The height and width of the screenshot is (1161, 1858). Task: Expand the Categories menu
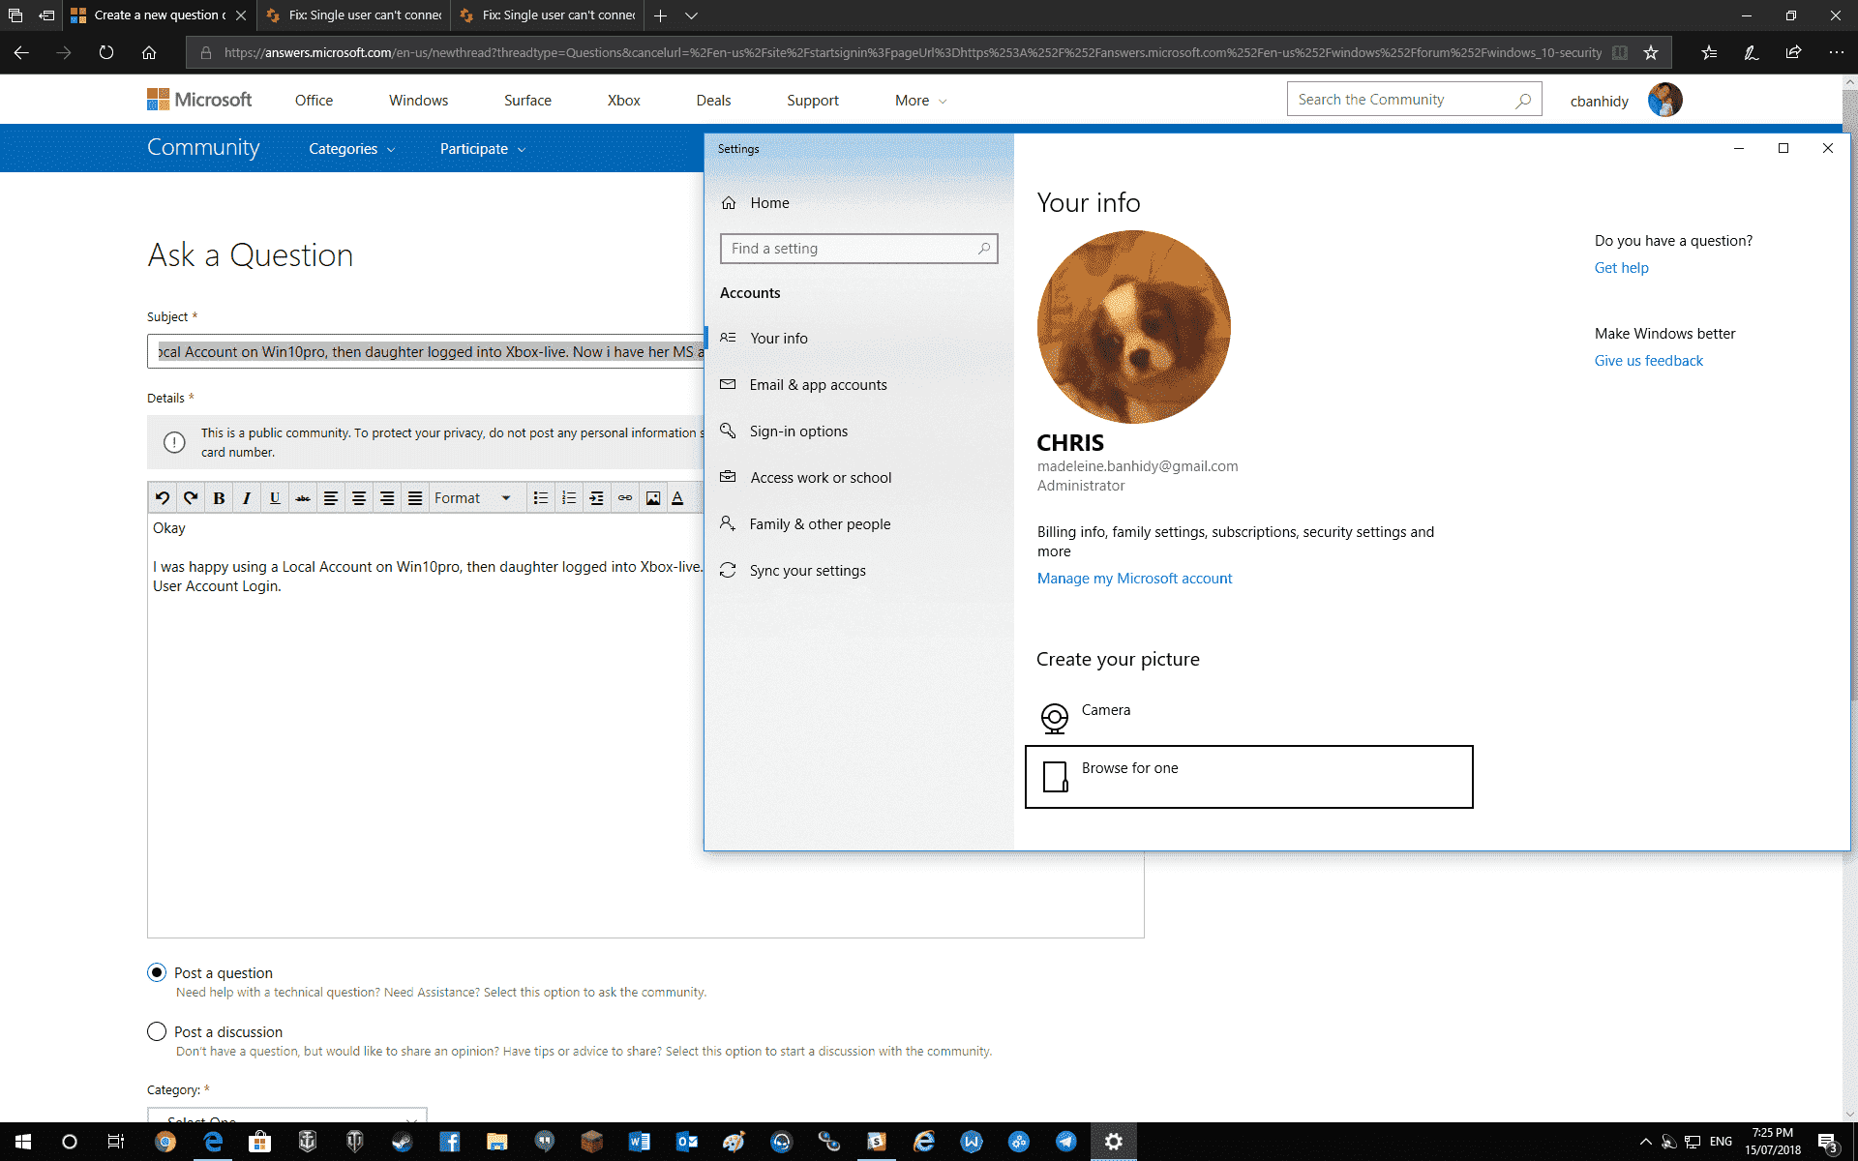(x=352, y=149)
